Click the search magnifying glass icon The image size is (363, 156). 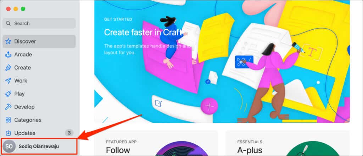tap(9, 23)
